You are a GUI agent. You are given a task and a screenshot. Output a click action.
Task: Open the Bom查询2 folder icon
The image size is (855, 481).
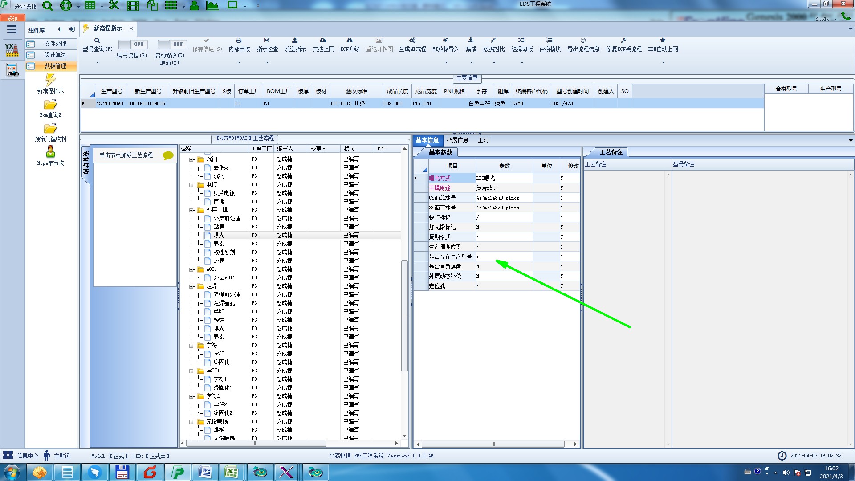(x=50, y=105)
